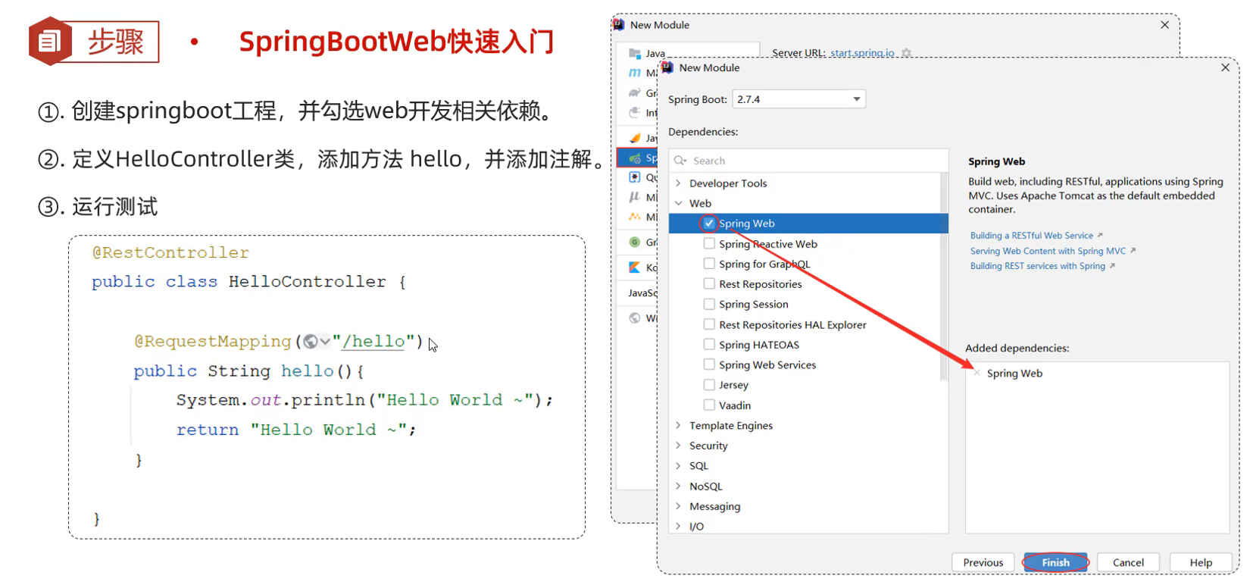1250x585 pixels.
Task: Expand the Template Engines category
Action: 679,426
